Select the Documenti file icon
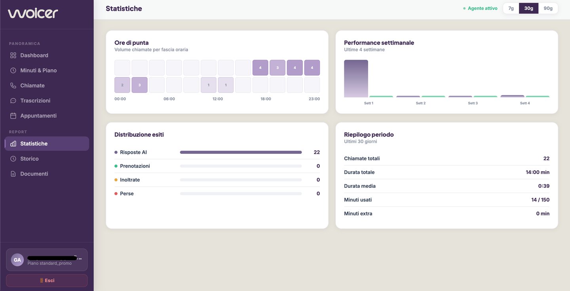Screen dimensions: 570x291 [x=13, y=174]
